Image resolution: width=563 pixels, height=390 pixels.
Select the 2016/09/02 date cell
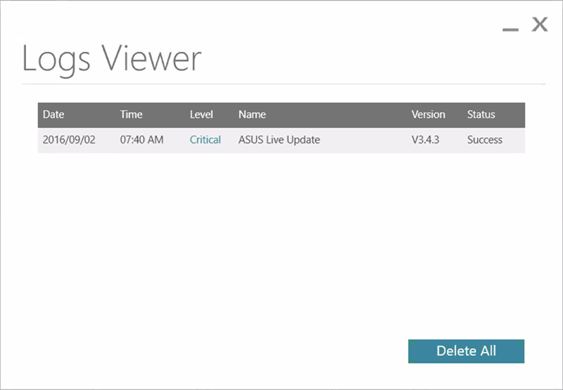[x=69, y=139]
